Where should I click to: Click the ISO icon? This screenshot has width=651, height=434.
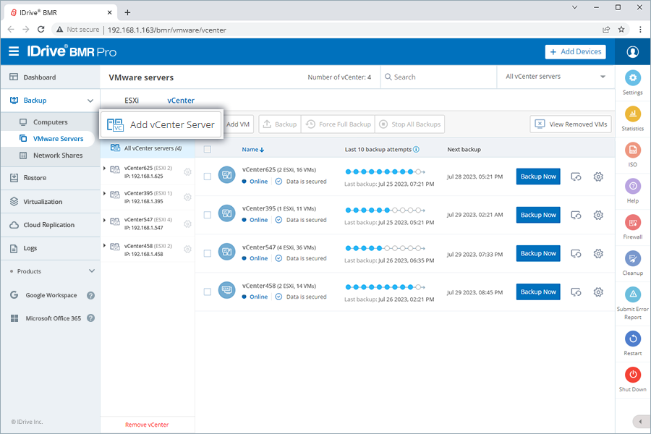point(632,150)
